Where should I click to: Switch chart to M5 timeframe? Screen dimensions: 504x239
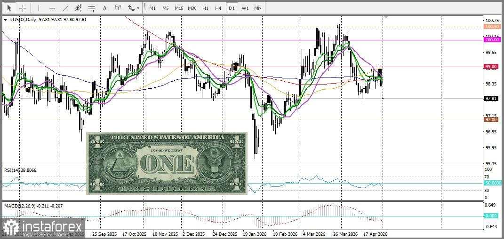[x=166, y=8]
